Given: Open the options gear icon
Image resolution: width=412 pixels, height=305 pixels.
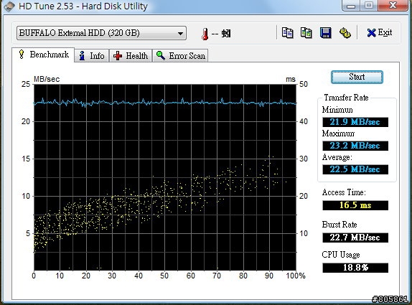Looking at the screenshot, I should tap(345, 33).
